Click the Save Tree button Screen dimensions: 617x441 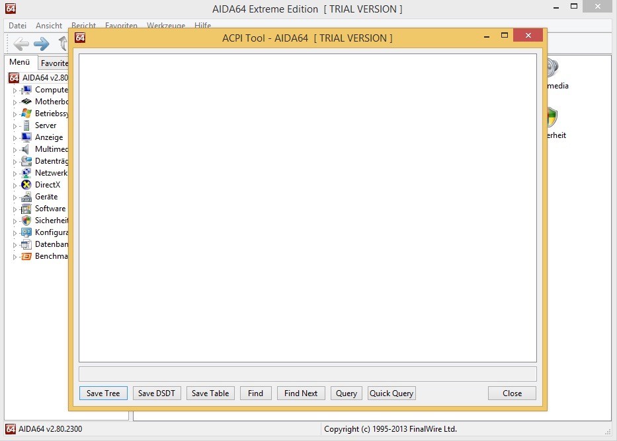(103, 393)
